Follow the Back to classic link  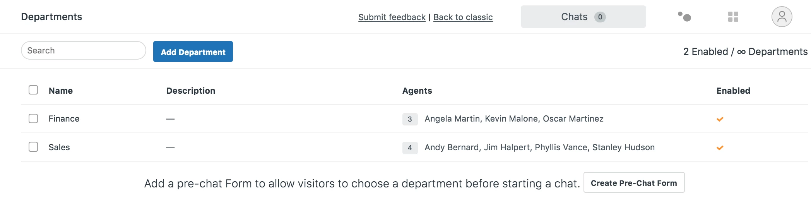[463, 17]
